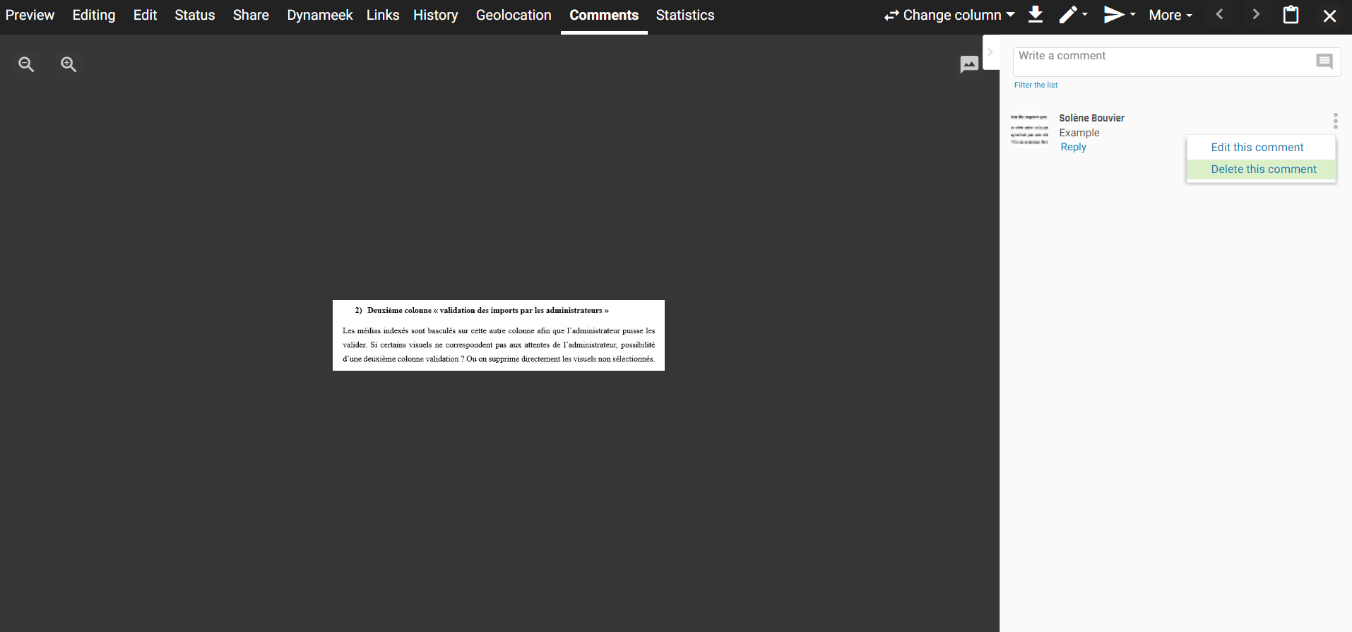
Task: Select Delete this comment
Action: (1263, 169)
